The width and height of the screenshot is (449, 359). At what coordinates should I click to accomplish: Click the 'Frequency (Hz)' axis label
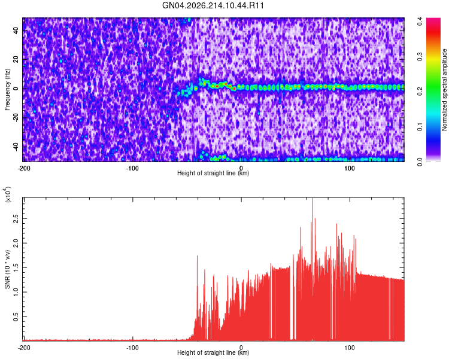tap(7, 90)
